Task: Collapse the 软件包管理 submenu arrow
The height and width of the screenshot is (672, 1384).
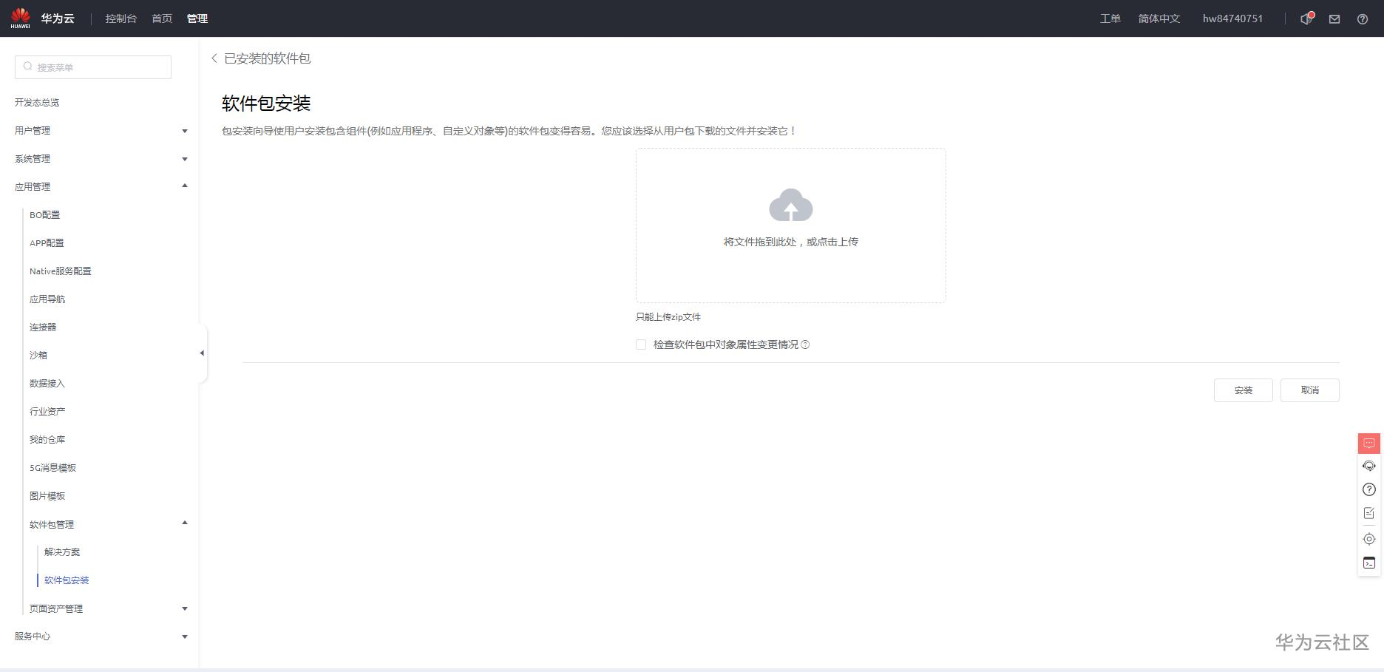Action: pyautogui.click(x=185, y=523)
